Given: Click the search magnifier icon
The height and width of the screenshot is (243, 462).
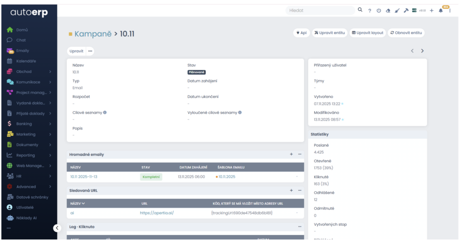Looking at the screenshot, I should (360, 10).
